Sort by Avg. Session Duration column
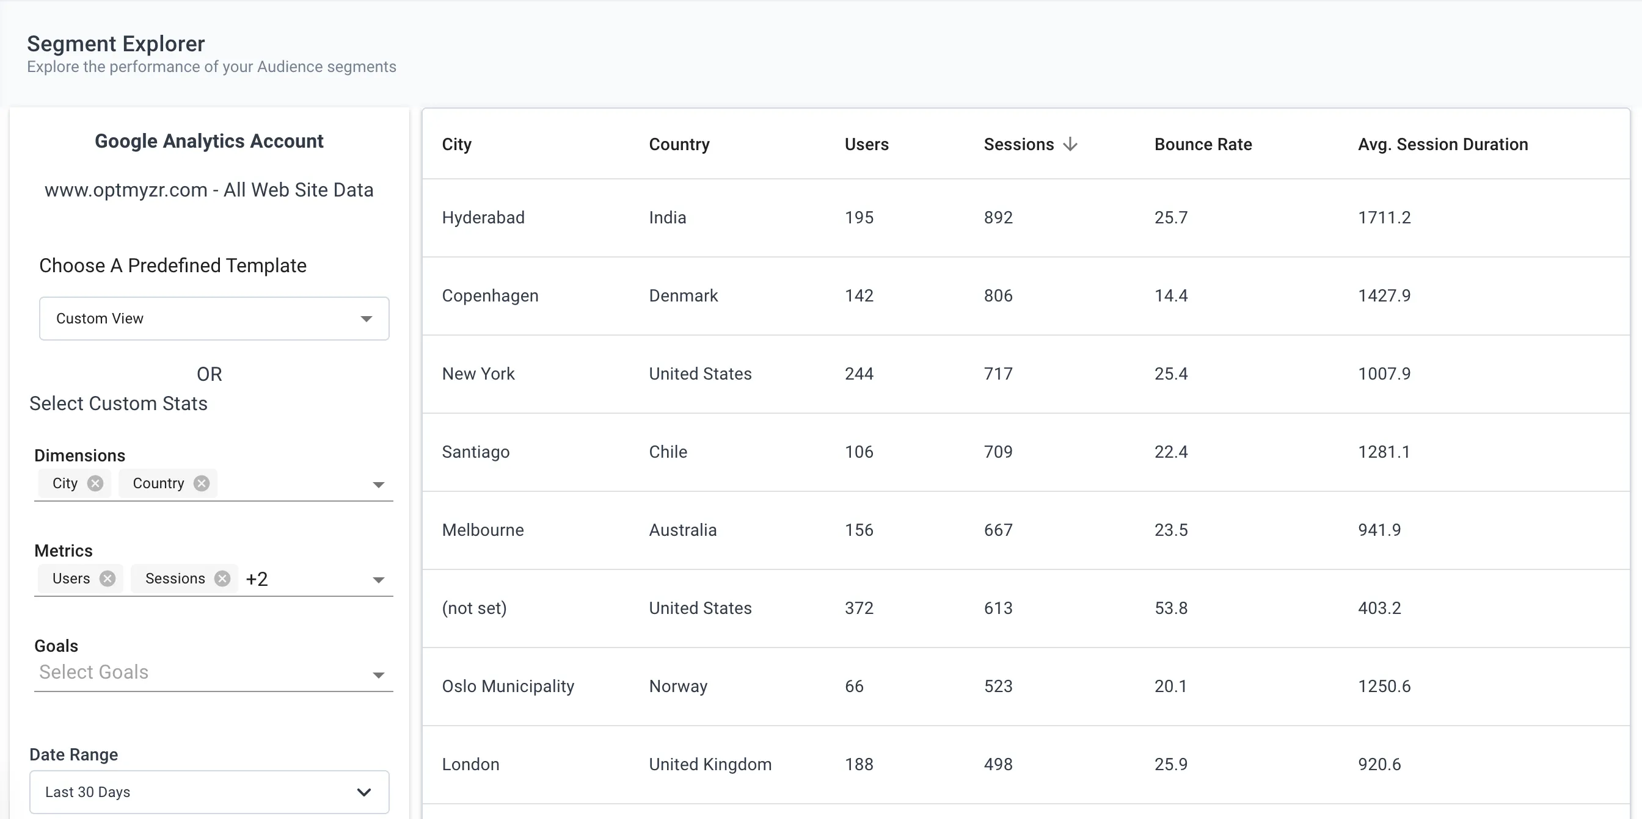 (x=1442, y=145)
